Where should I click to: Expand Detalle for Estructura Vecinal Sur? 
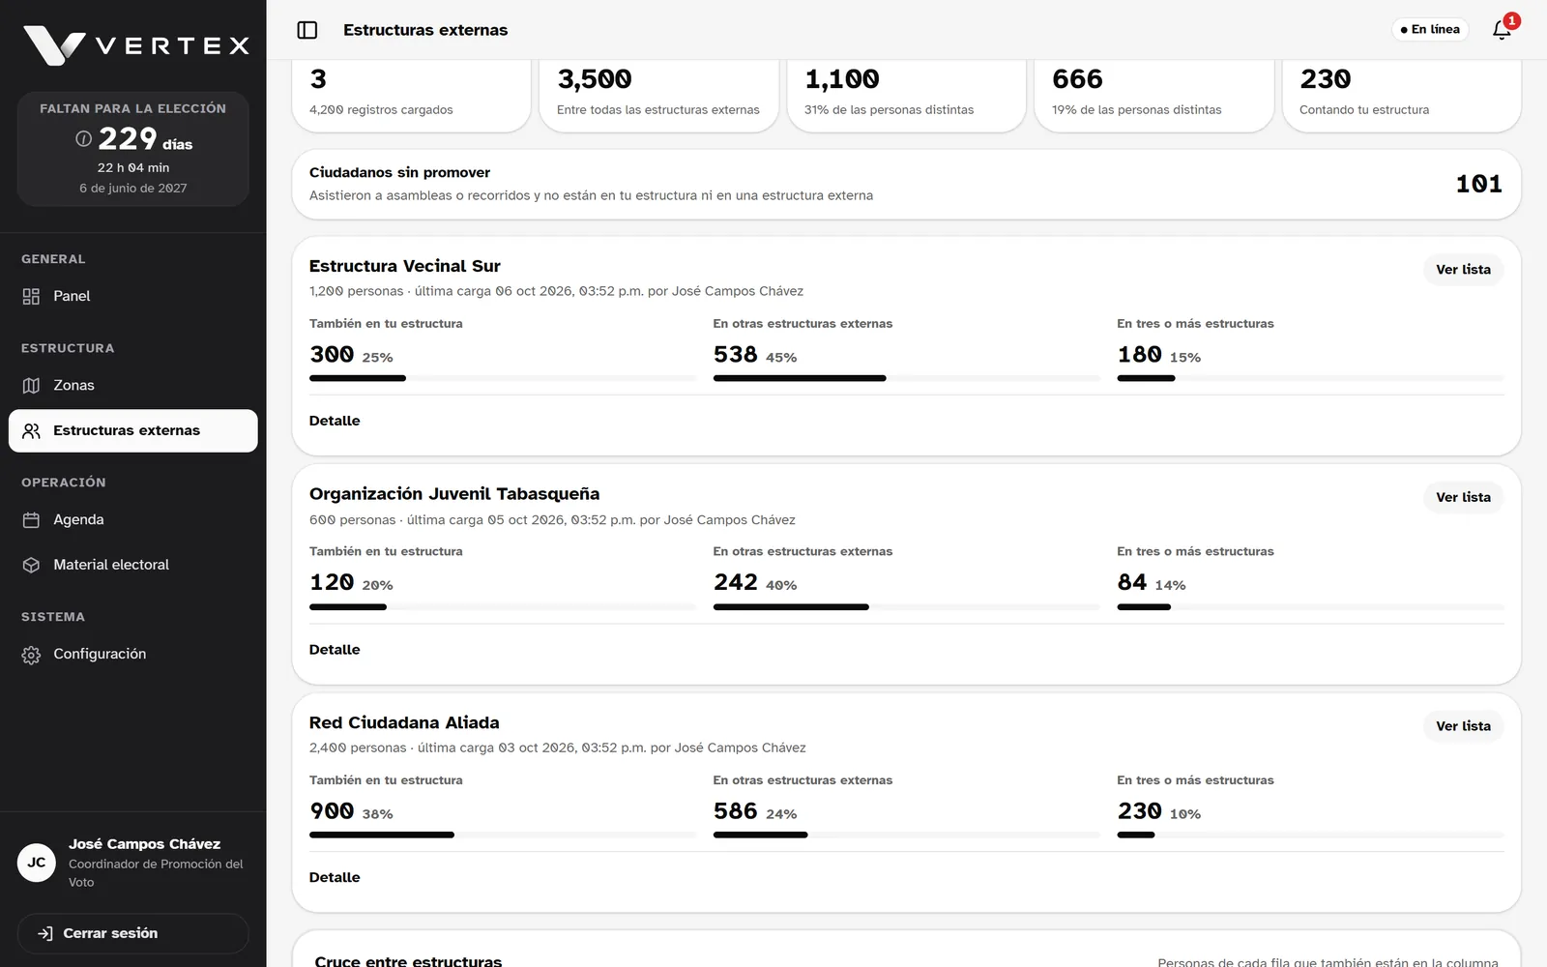pos(335,421)
